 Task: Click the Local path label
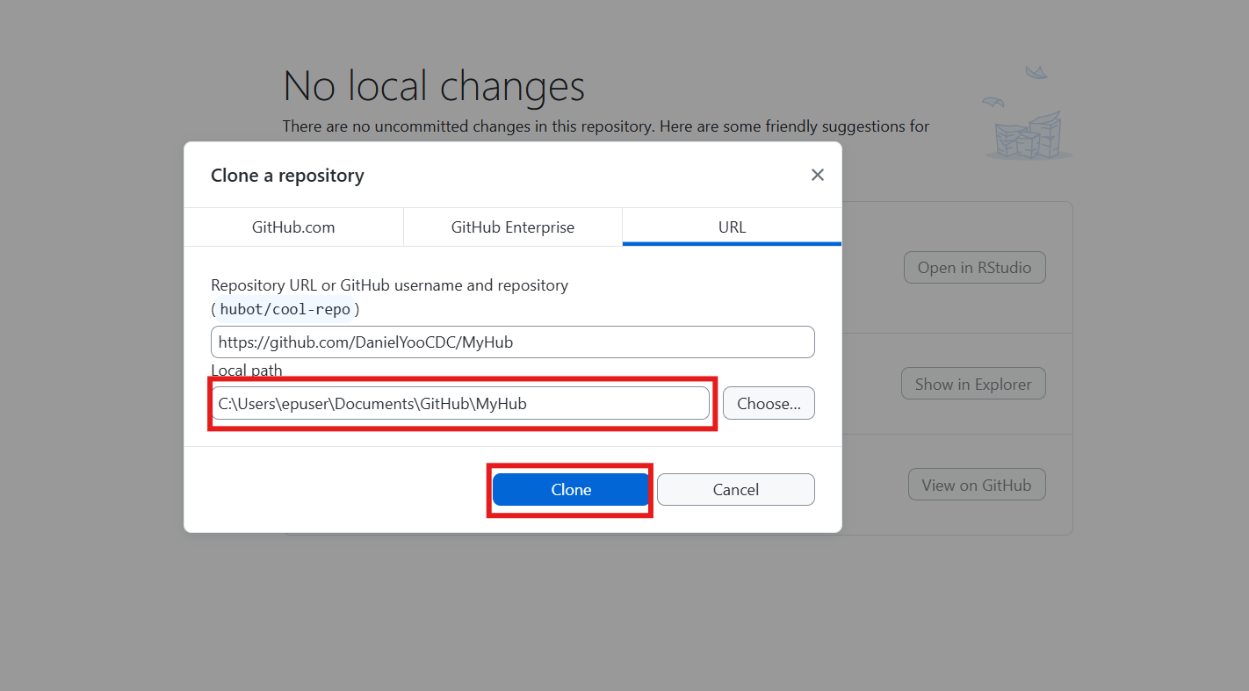247,371
